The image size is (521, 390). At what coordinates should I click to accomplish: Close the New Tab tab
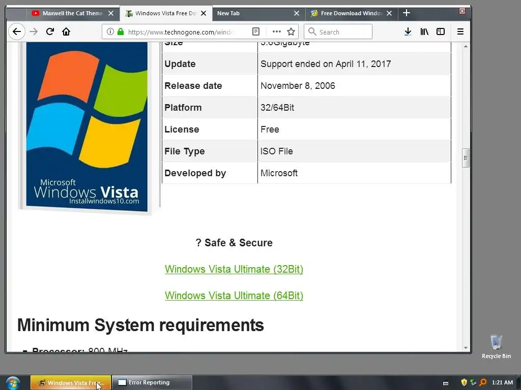coord(297,13)
